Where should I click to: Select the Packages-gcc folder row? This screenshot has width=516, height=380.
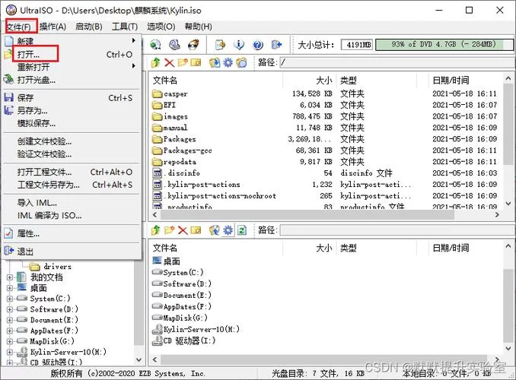click(326, 150)
